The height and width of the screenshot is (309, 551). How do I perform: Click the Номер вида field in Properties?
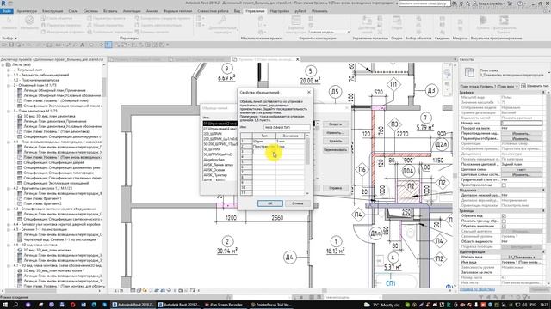pyautogui.click(x=522, y=123)
